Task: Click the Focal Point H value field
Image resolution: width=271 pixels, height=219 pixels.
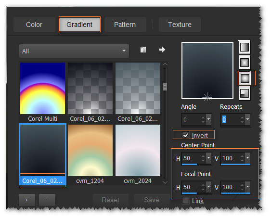Action: click(x=191, y=187)
